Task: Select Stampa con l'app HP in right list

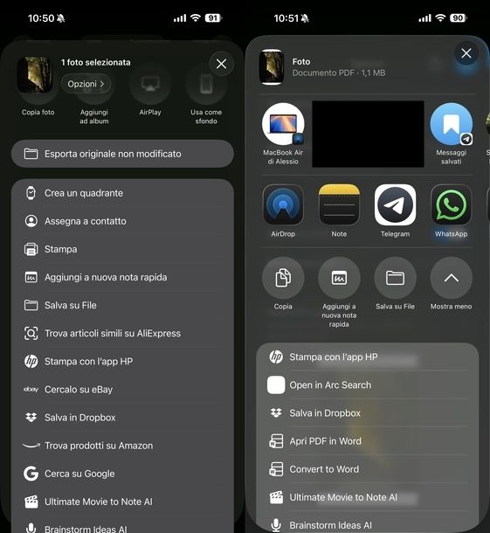Action: 368,356
